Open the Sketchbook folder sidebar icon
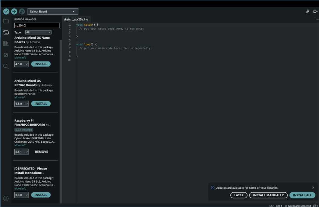The image size is (319, 207). click(x=6, y=21)
